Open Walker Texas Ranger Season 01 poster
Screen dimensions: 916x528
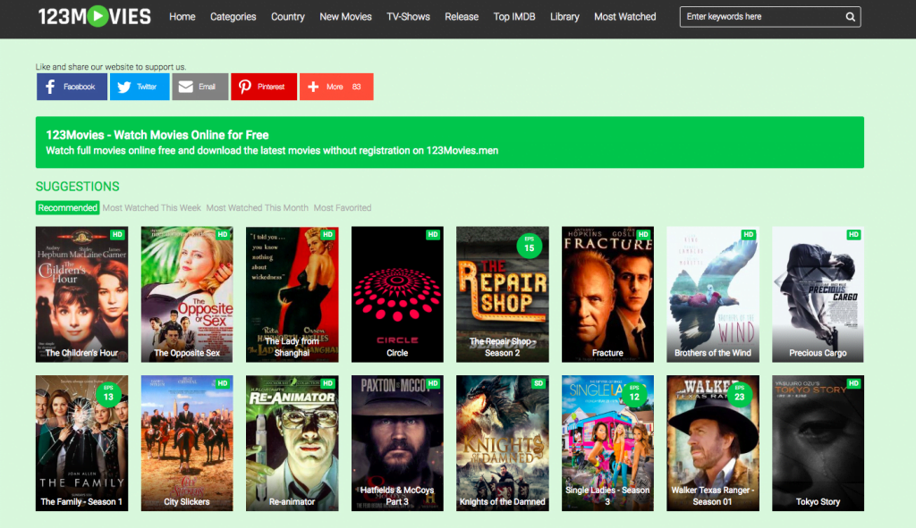tap(713, 443)
